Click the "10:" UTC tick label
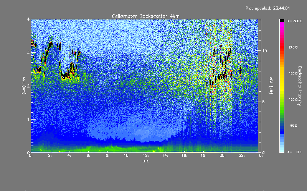 point(127,155)
